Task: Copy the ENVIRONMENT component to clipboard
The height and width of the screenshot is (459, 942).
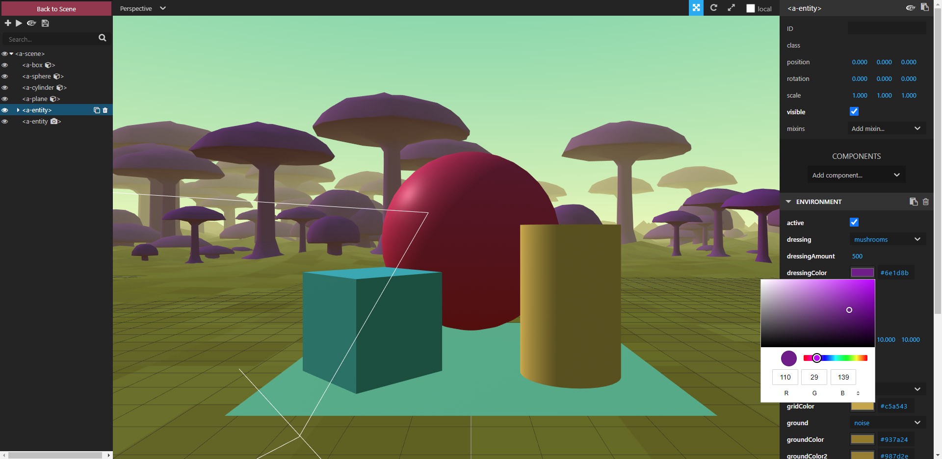Action: click(x=913, y=202)
